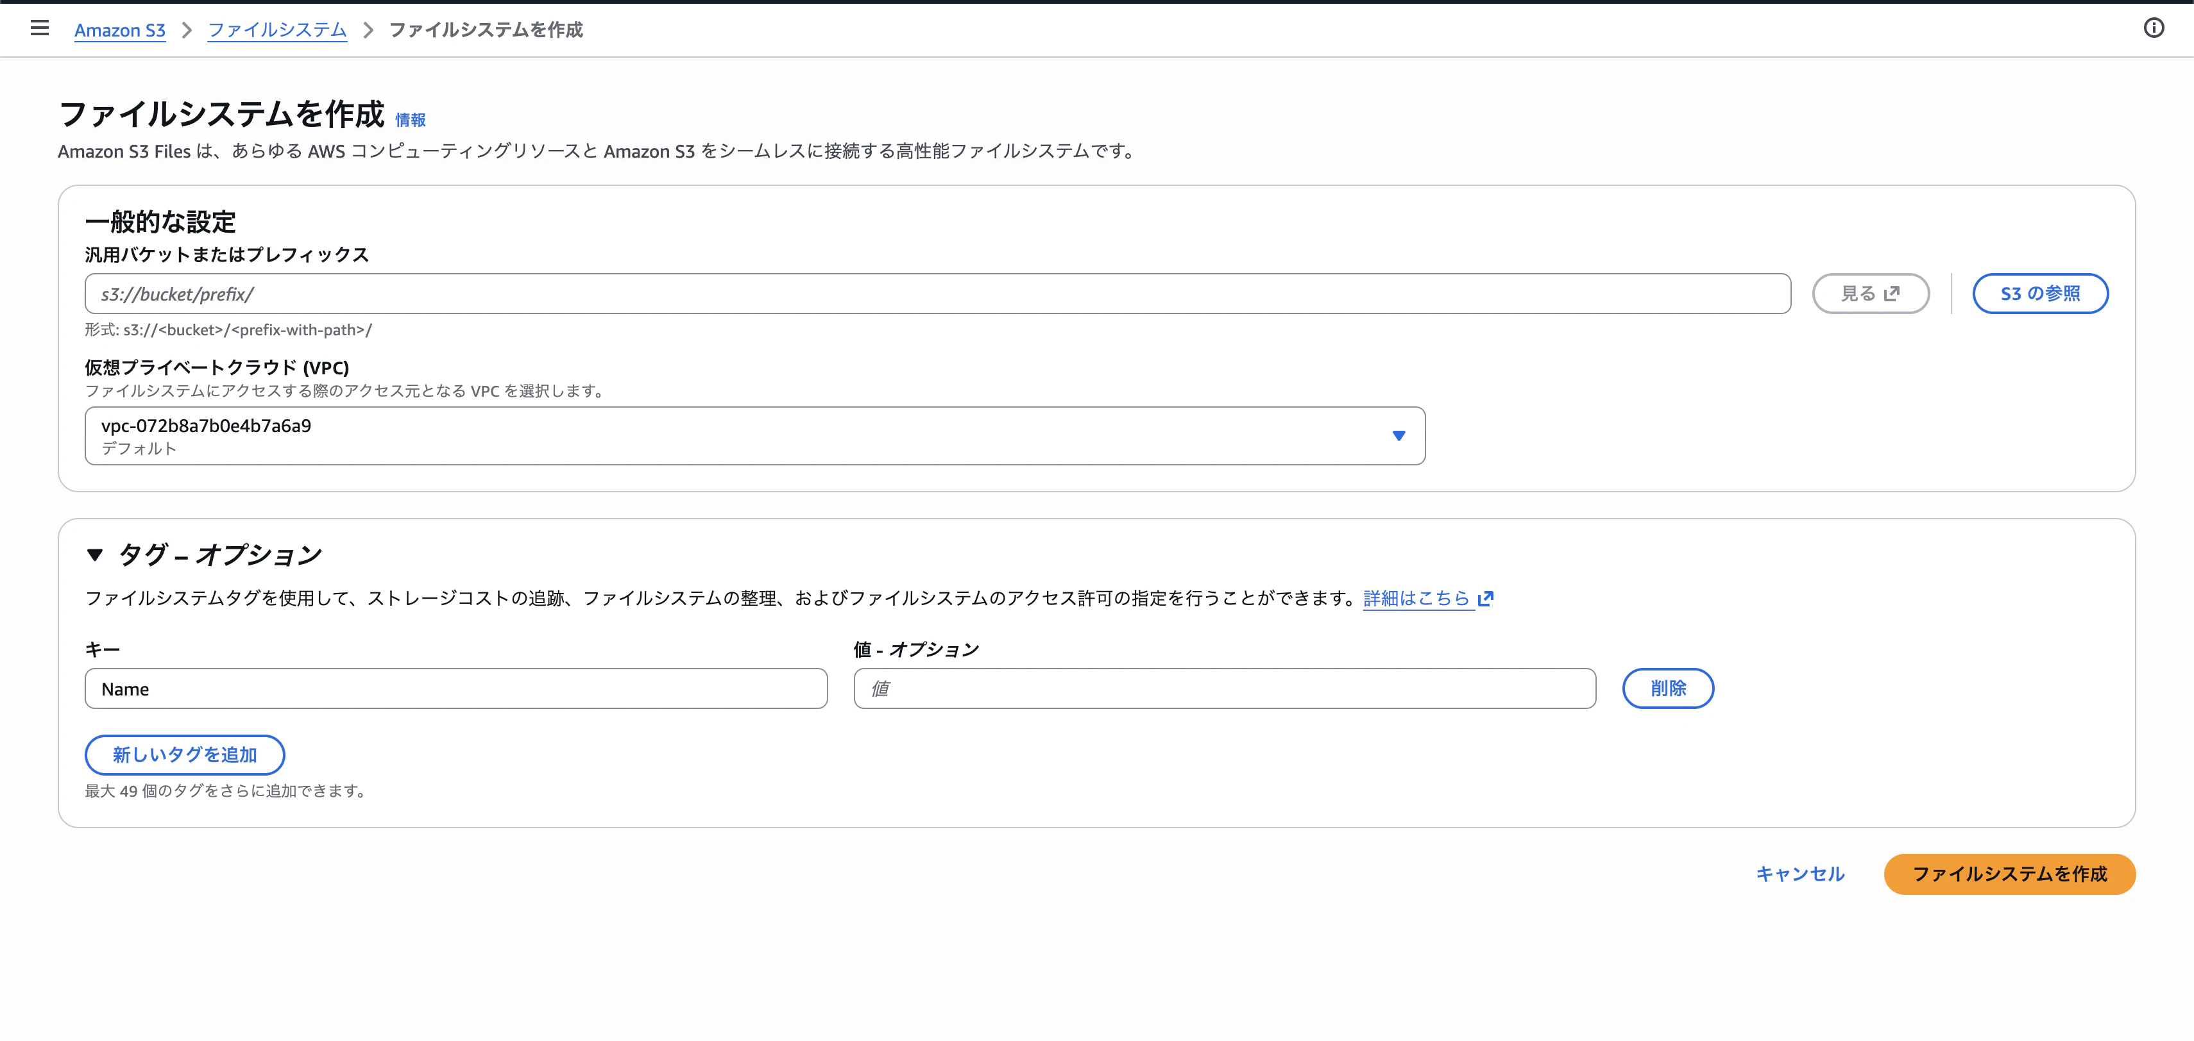Viewport: 2194px width, 1041px height.
Task: Collapse the タグ - オプション section
Action: click(x=94, y=555)
